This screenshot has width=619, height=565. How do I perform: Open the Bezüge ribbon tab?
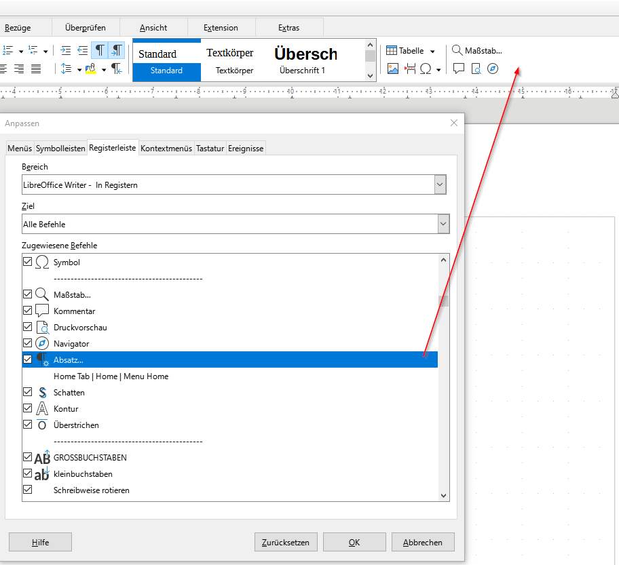(18, 28)
